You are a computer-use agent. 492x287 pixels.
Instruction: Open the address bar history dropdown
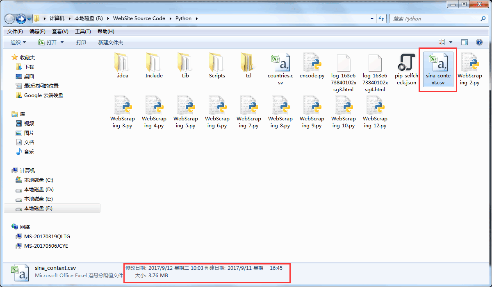372,18
